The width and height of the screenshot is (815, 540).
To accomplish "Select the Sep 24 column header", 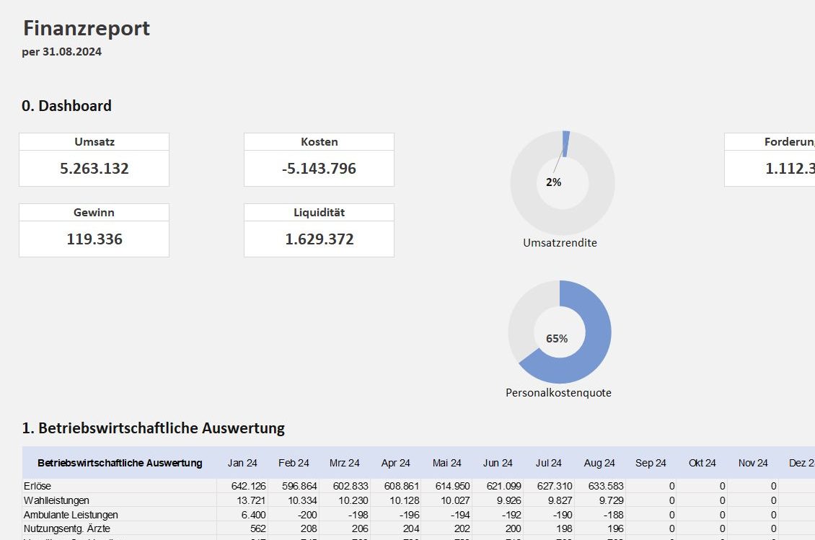I will pyautogui.click(x=651, y=463).
